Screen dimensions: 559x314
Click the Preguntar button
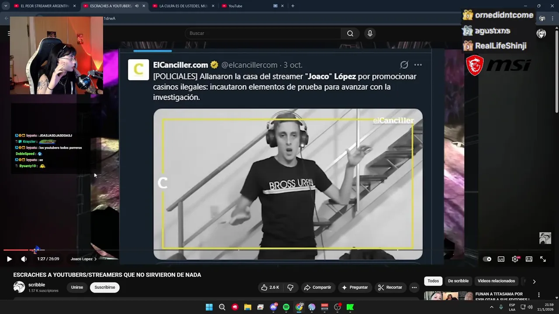(355, 287)
